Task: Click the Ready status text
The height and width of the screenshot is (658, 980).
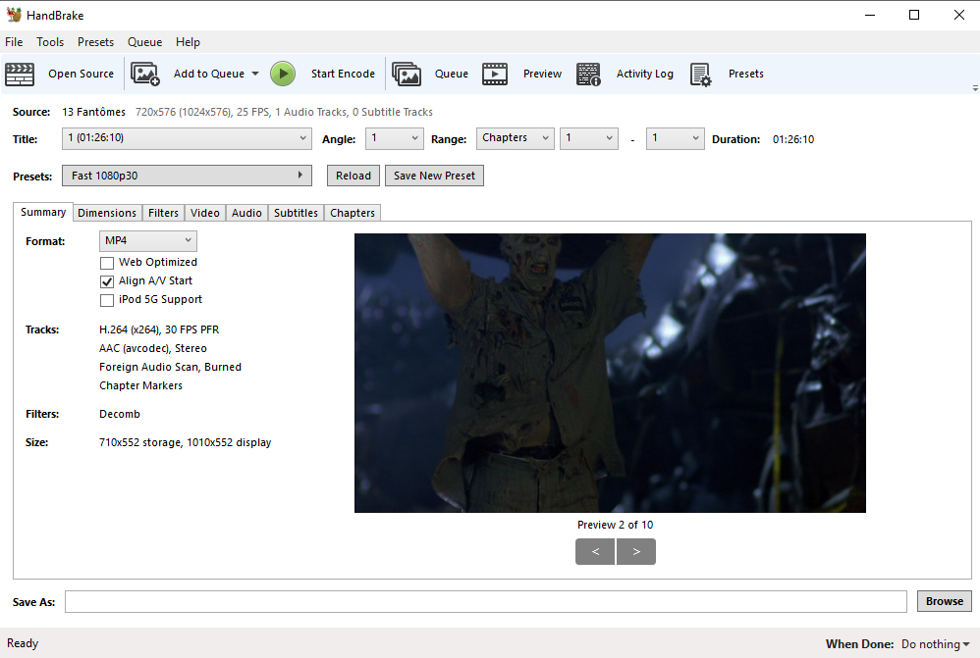Action: point(23,643)
